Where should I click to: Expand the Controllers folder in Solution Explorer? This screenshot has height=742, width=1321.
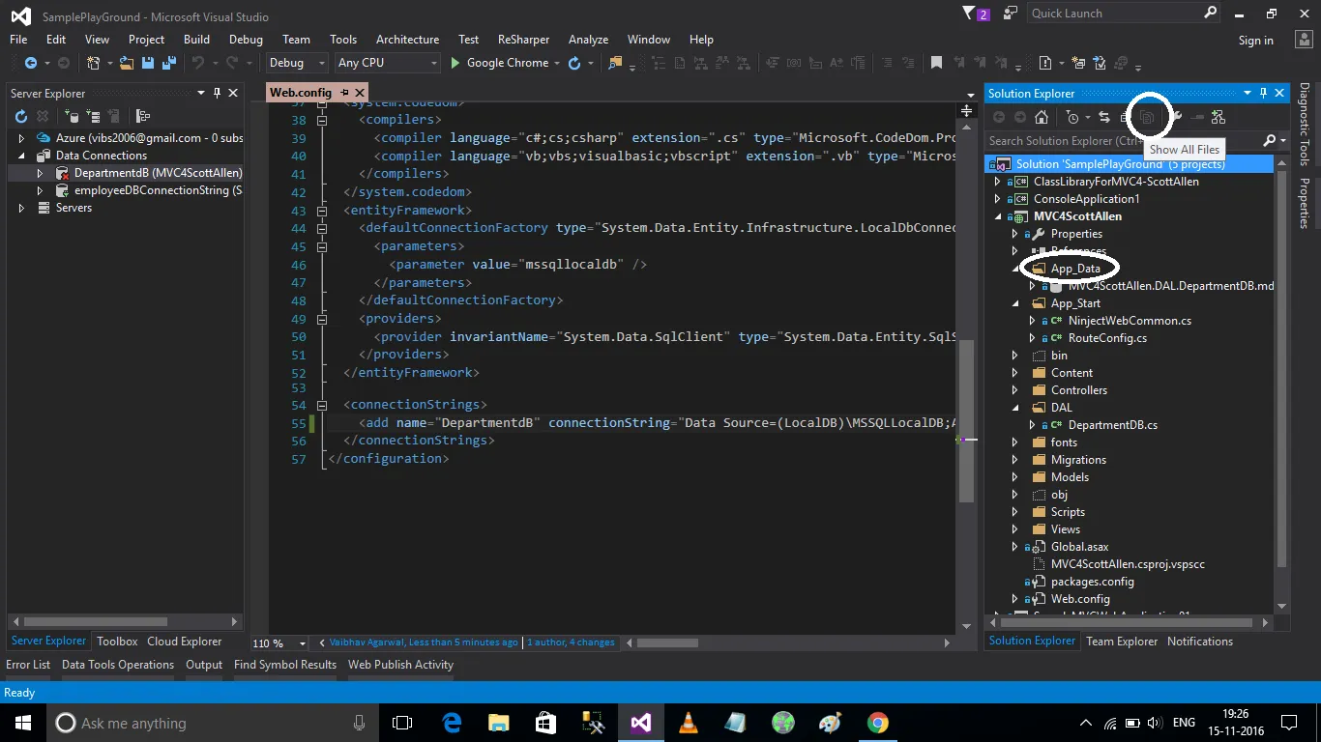[x=1014, y=390]
